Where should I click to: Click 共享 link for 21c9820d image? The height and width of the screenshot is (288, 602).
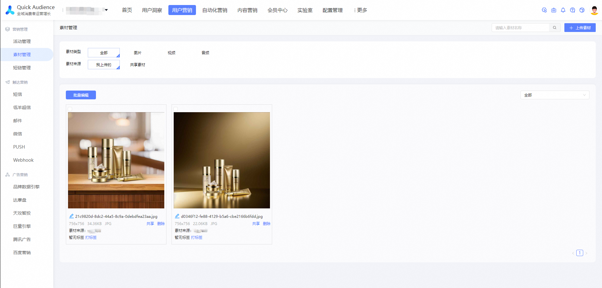[150, 223]
